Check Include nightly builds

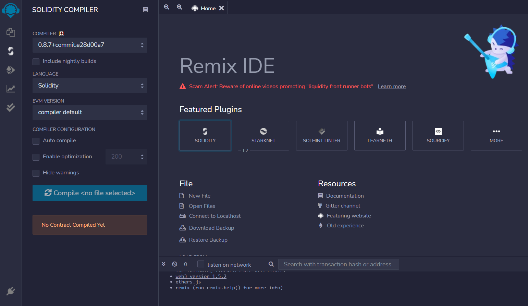pyautogui.click(x=36, y=62)
